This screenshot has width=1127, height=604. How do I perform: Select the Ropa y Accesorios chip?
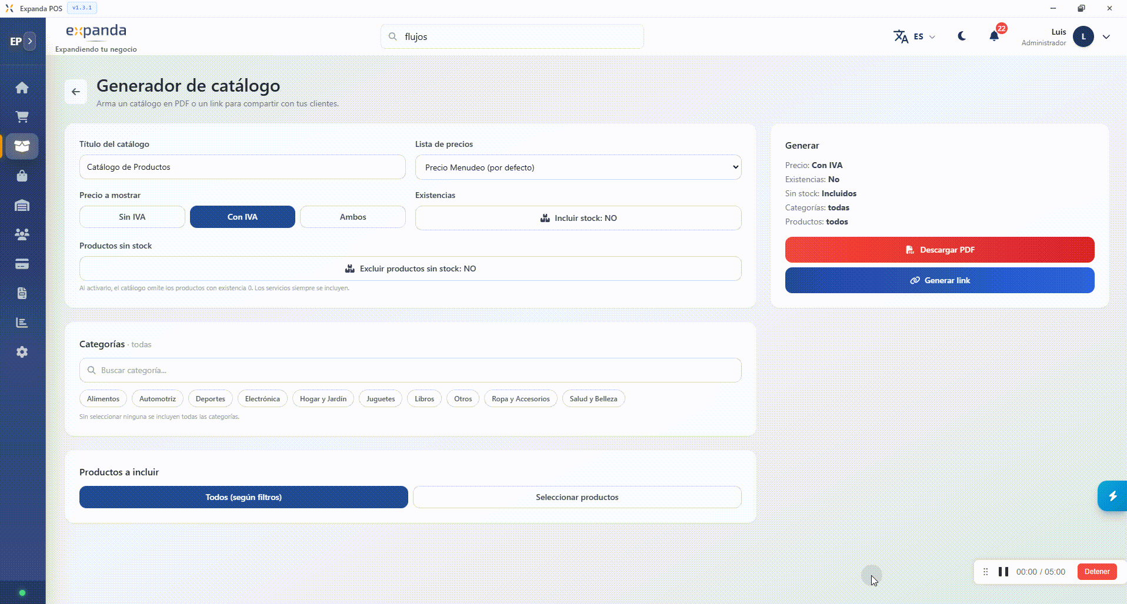tap(521, 399)
